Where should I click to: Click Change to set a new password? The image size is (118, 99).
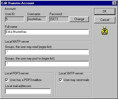coord(79,19)
